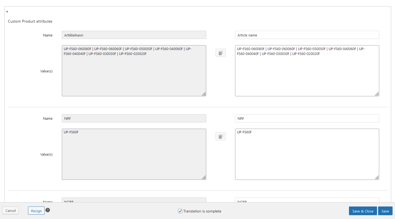Click the original NRF name field
This screenshot has height=219, width=395.
pos(134,118)
